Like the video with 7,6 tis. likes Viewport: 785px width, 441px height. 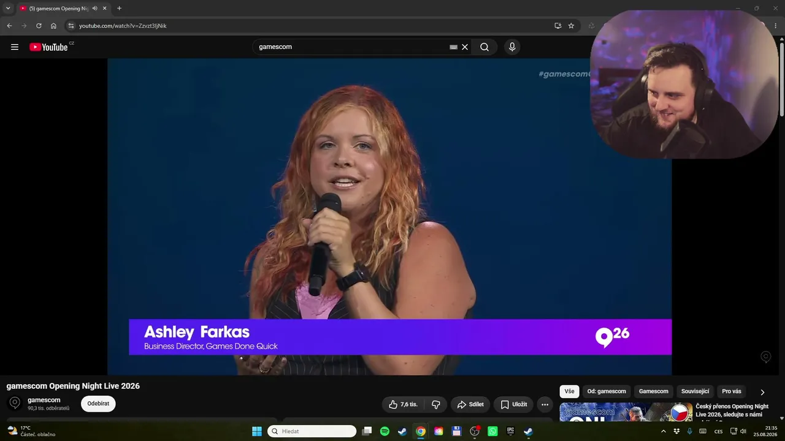403,404
